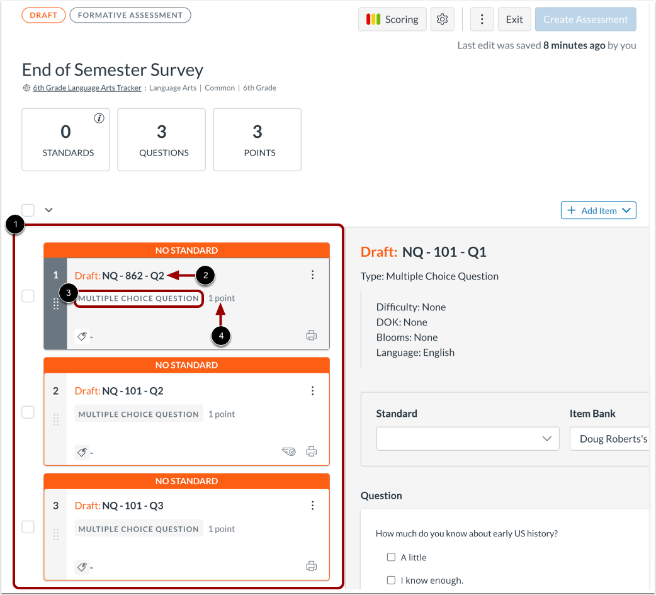Screen dimensions: 656x595
Task: Check the 'A little' answer option checkbox
Action: pyautogui.click(x=391, y=557)
